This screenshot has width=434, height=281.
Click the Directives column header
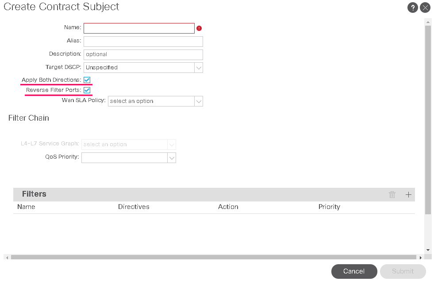134,207
